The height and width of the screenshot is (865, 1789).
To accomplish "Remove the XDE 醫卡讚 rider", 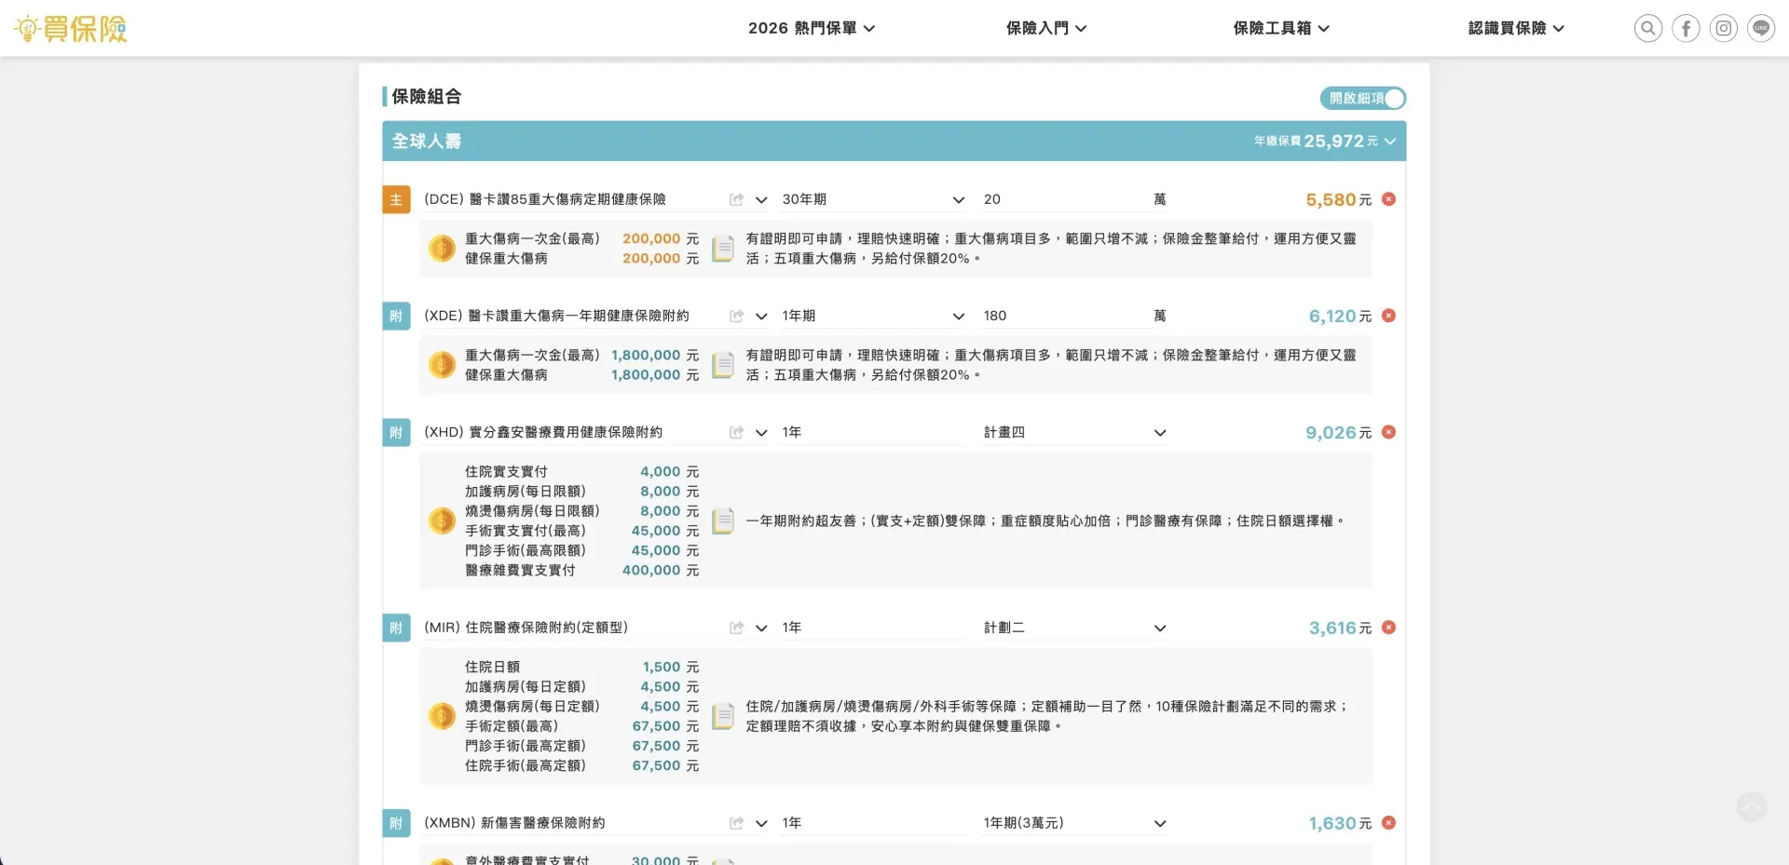I will (1388, 316).
